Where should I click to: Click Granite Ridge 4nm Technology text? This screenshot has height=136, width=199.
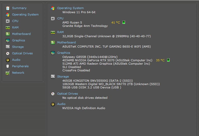(x=85, y=26)
